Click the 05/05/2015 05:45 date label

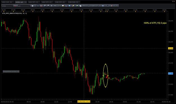click(7, 102)
